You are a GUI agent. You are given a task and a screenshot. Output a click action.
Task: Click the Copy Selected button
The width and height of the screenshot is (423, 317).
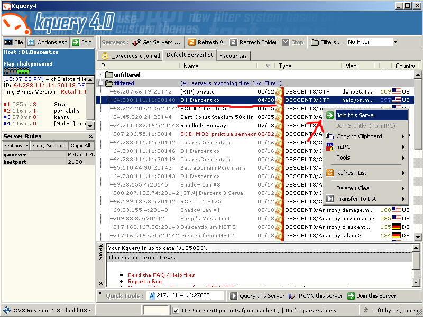pyautogui.click(x=49, y=146)
